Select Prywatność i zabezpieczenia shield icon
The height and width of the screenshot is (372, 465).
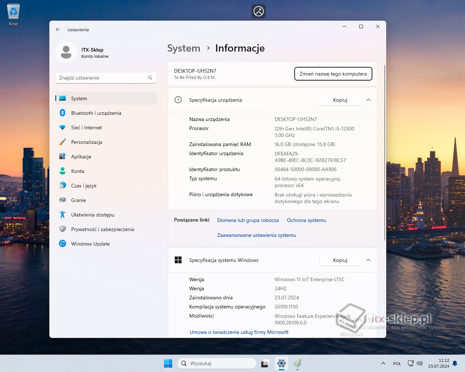[x=62, y=229]
